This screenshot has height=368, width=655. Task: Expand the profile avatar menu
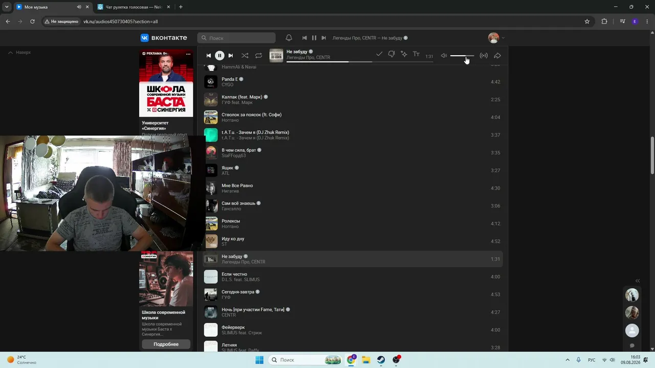(x=496, y=38)
